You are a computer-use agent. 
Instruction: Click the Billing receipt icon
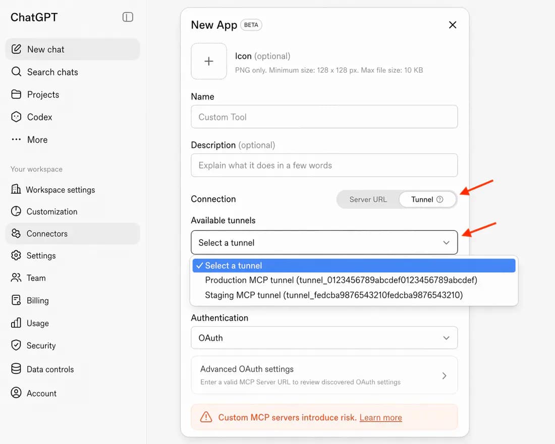tap(16, 300)
